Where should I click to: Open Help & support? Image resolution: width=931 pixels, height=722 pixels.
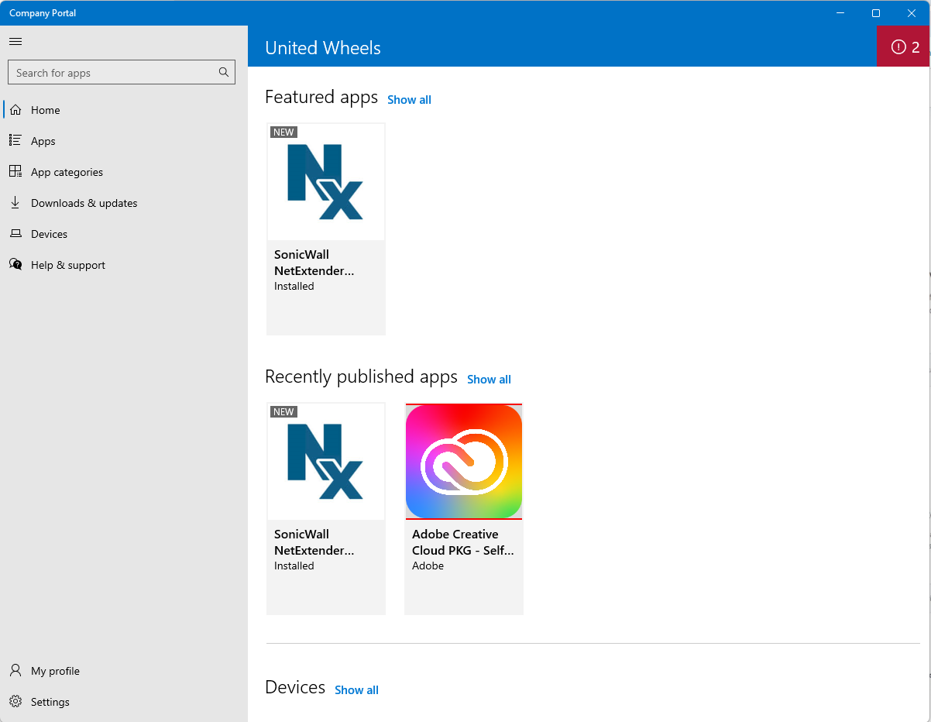tap(124, 265)
